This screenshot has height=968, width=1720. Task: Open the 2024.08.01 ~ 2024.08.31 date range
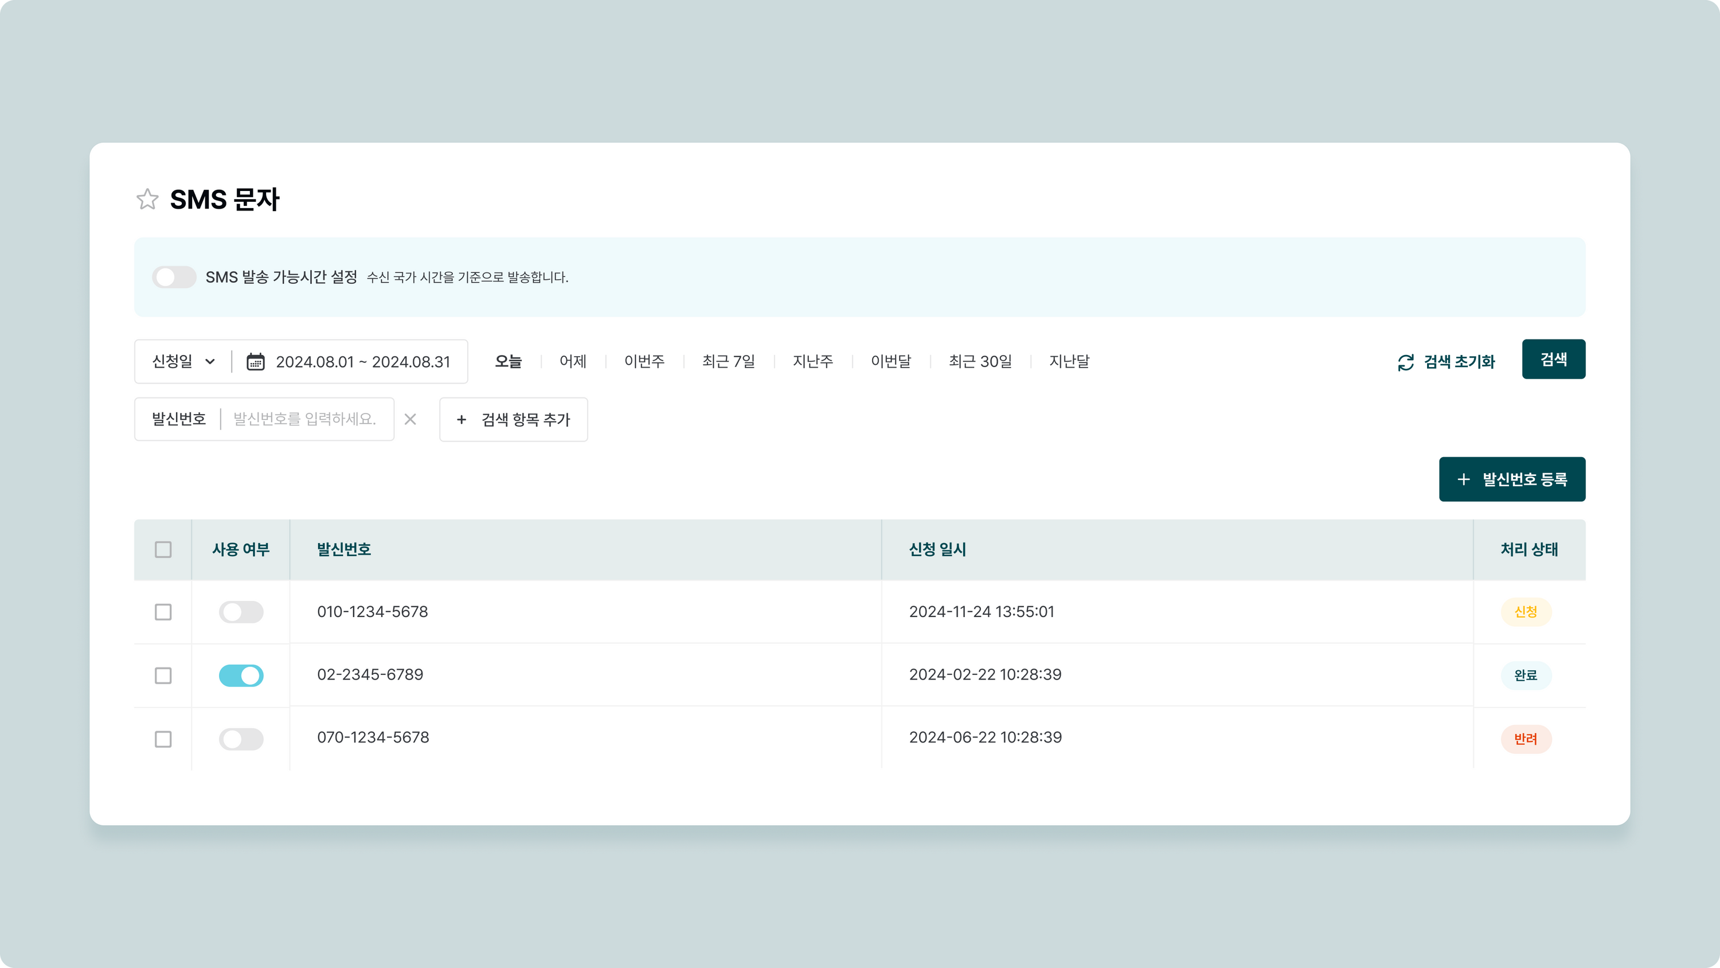(362, 361)
